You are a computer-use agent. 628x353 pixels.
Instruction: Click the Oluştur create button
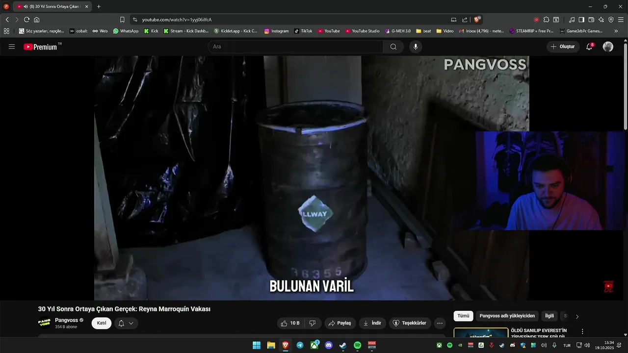(563, 47)
